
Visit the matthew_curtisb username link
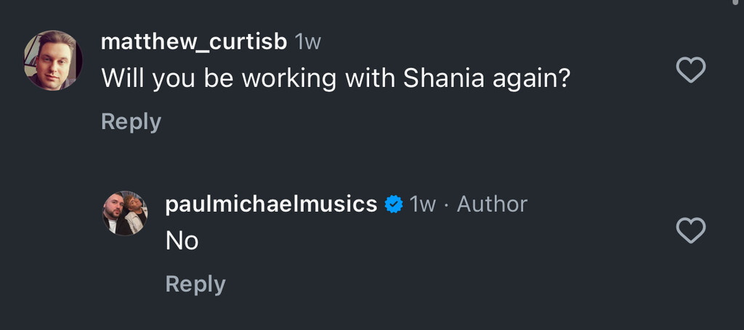point(194,41)
